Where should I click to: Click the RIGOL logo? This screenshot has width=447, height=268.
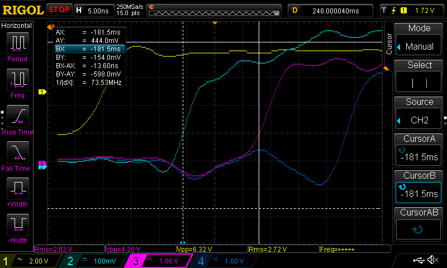pyautogui.click(x=23, y=10)
